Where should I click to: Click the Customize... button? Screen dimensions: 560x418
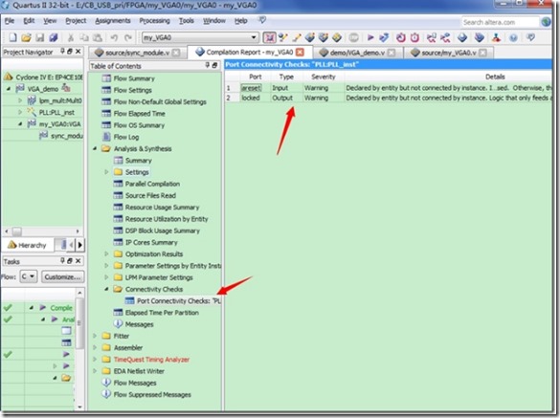tap(63, 276)
